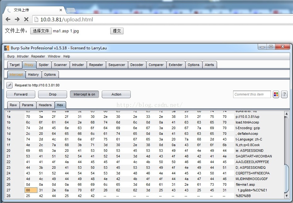The width and height of the screenshot is (293, 203).
Task: Click the browser forward arrow
Action: pos(17,19)
